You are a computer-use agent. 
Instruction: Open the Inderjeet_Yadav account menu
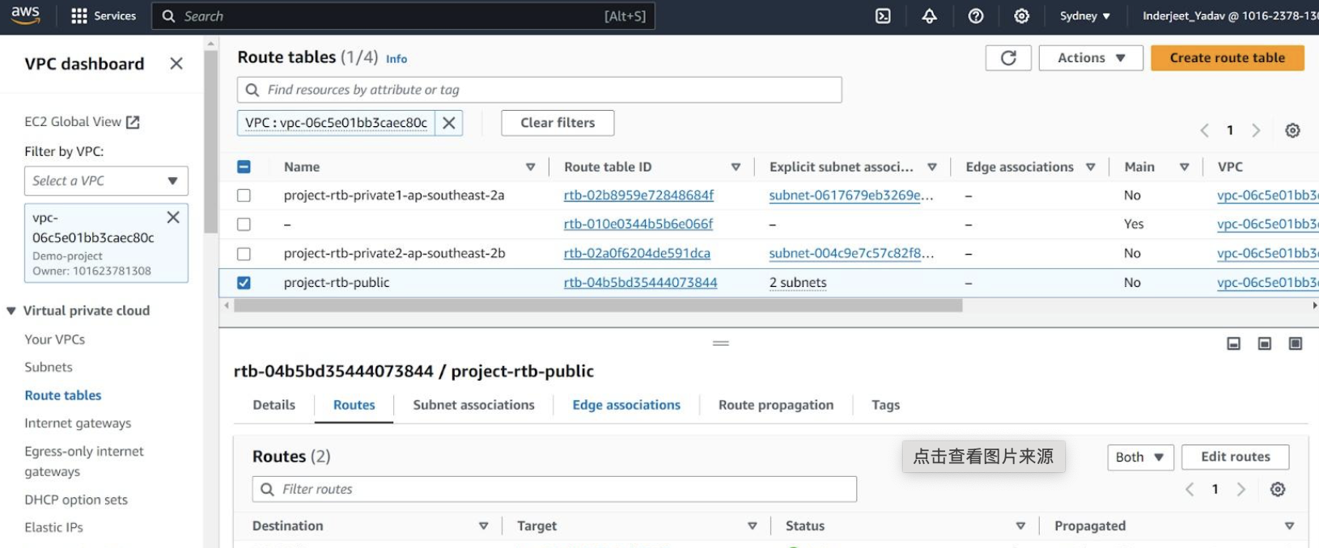point(1230,16)
